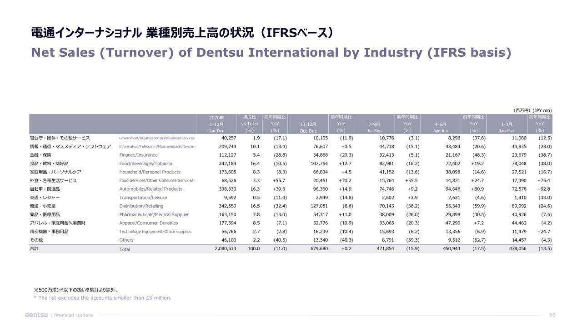Select 'Information/Telecomm/Mass media/Softwares' row label
Image resolution: width=582 pixels, height=327 pixels.
(157, 146)
